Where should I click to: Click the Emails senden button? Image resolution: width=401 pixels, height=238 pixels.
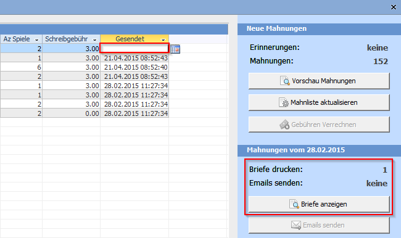[319, 225]
